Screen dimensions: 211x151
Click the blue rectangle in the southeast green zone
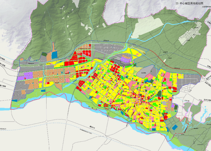(174, 127)
